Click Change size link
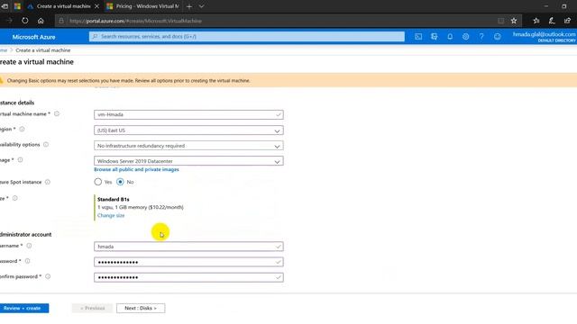 pos(111,215)
